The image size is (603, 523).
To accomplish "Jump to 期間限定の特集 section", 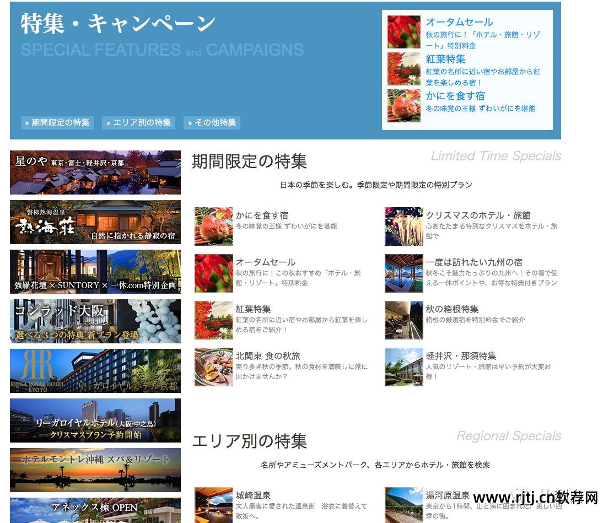I will [57, 123].
